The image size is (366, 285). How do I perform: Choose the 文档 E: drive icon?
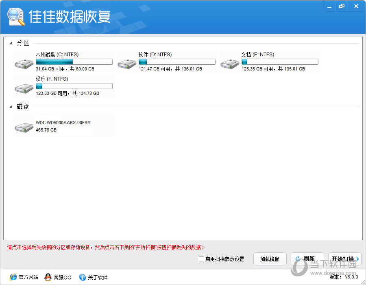[x=230, y=64]
